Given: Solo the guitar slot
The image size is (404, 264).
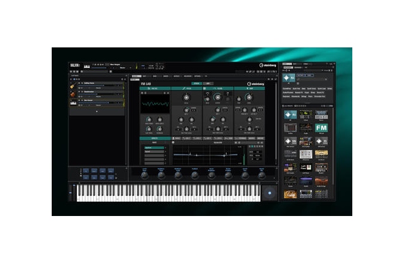Looking at the screenshot, I should [82, 83].
